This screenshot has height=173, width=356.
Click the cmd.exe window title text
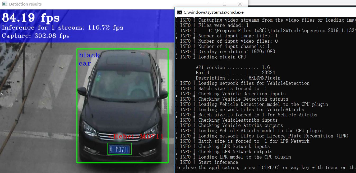[x=214, y=12]
